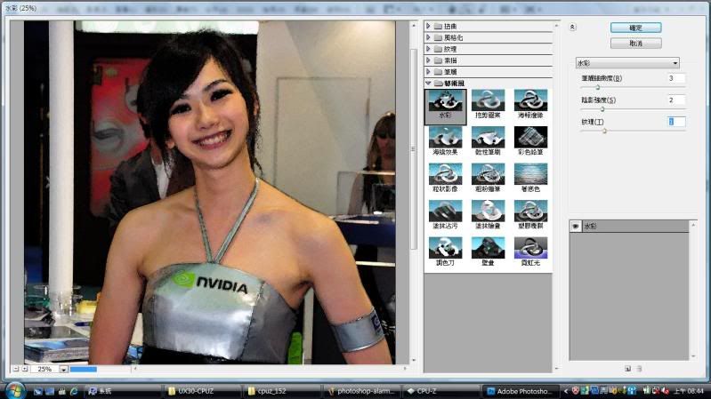The width and height of the screenshot is (711, 399).
Task: Select the 水彩 effect layer row
Action: 629,226
